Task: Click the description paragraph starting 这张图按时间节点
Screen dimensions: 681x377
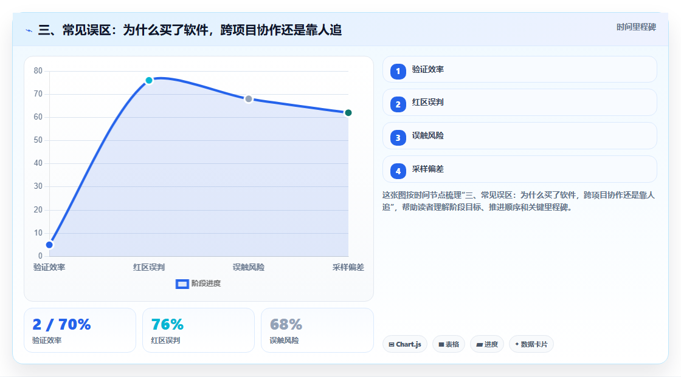Action: 519,202
